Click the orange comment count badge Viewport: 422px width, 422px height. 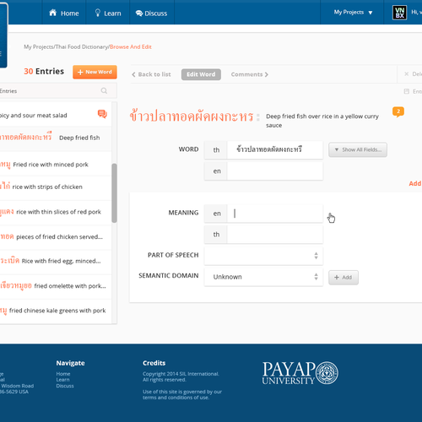click(398, 111)
